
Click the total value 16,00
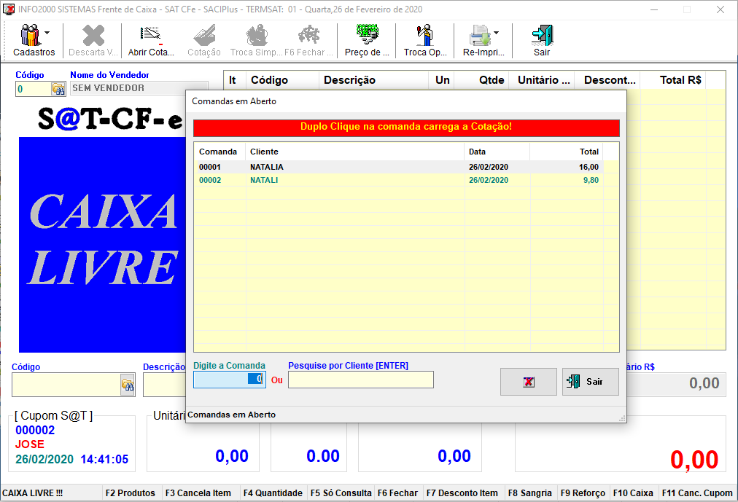[x=589, y=167]
